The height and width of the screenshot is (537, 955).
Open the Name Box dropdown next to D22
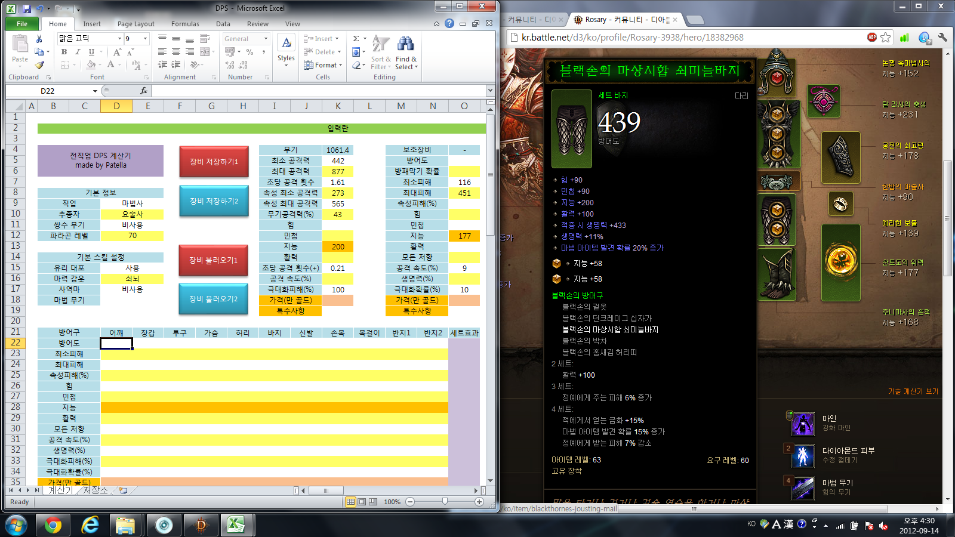click(95, 91)
